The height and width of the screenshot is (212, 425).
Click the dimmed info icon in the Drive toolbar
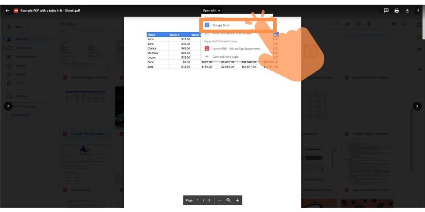coord(405,24)
